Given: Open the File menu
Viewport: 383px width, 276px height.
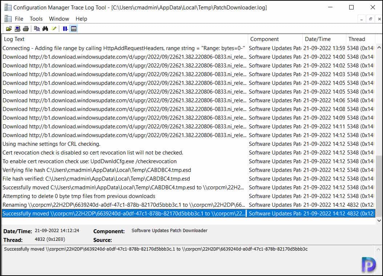Looking at the screenshot, I should coord(19,19).
